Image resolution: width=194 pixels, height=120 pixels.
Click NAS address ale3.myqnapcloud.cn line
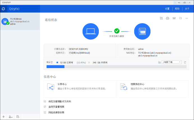point(148,56)
